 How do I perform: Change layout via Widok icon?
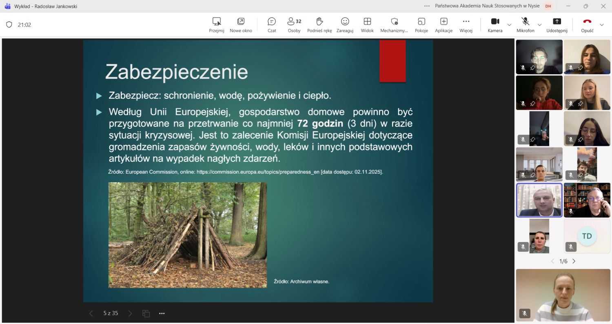click(x=367, y=24)
